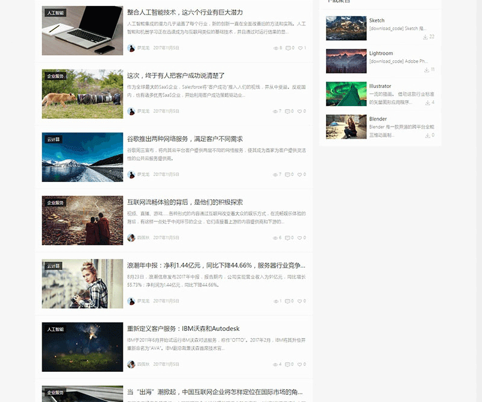Open the Illustrator download title

coord(380,86)
